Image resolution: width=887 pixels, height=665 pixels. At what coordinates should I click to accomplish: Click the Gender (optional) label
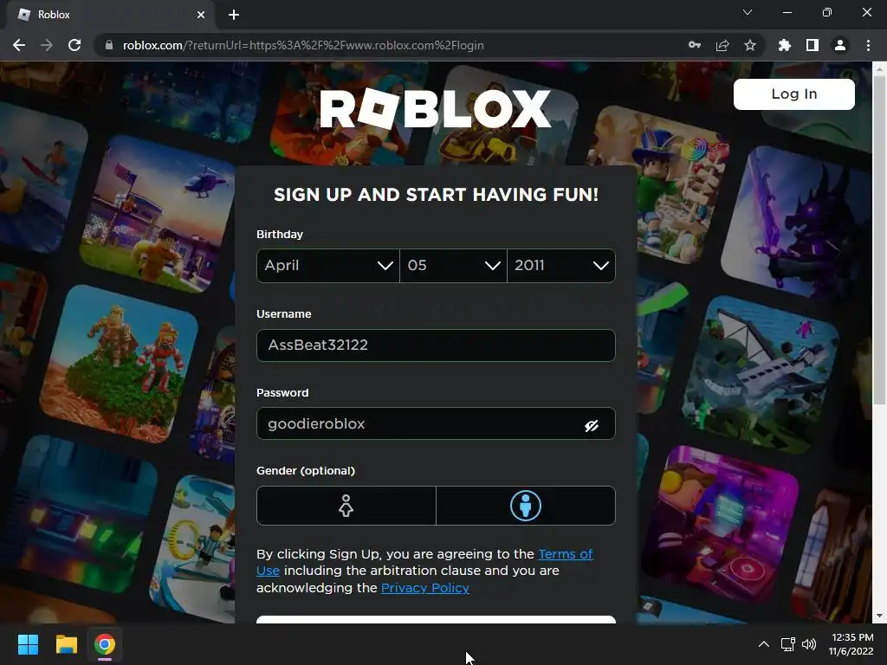(306, 470)
